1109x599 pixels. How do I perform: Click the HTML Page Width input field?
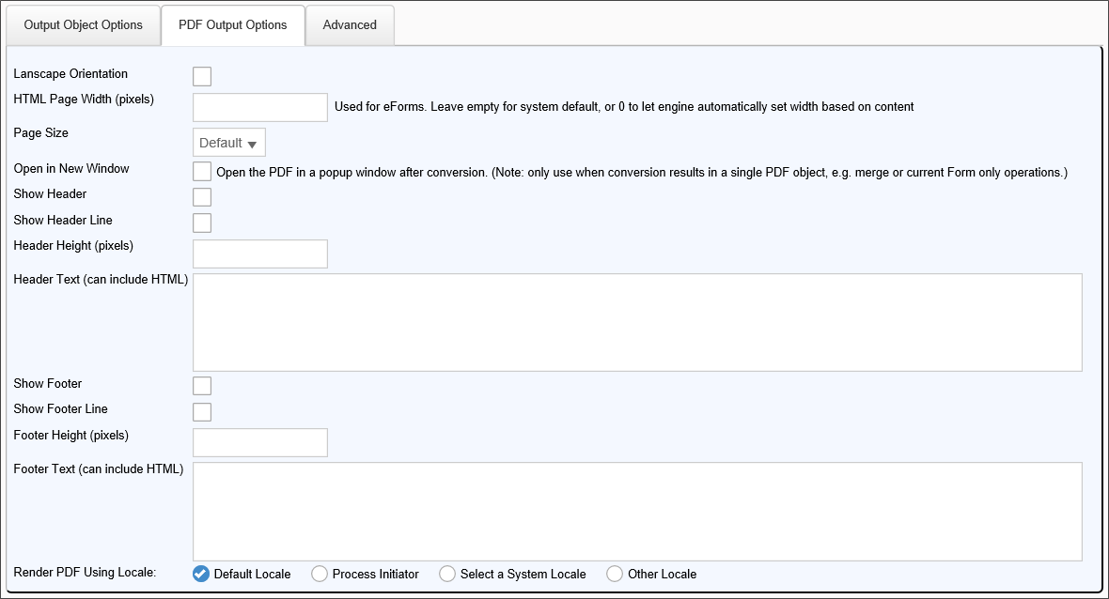pos(259,107)
